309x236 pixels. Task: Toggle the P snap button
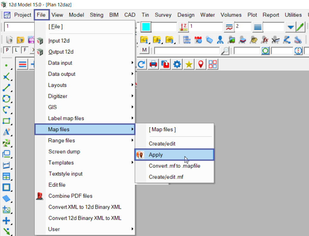pos(7,50)
